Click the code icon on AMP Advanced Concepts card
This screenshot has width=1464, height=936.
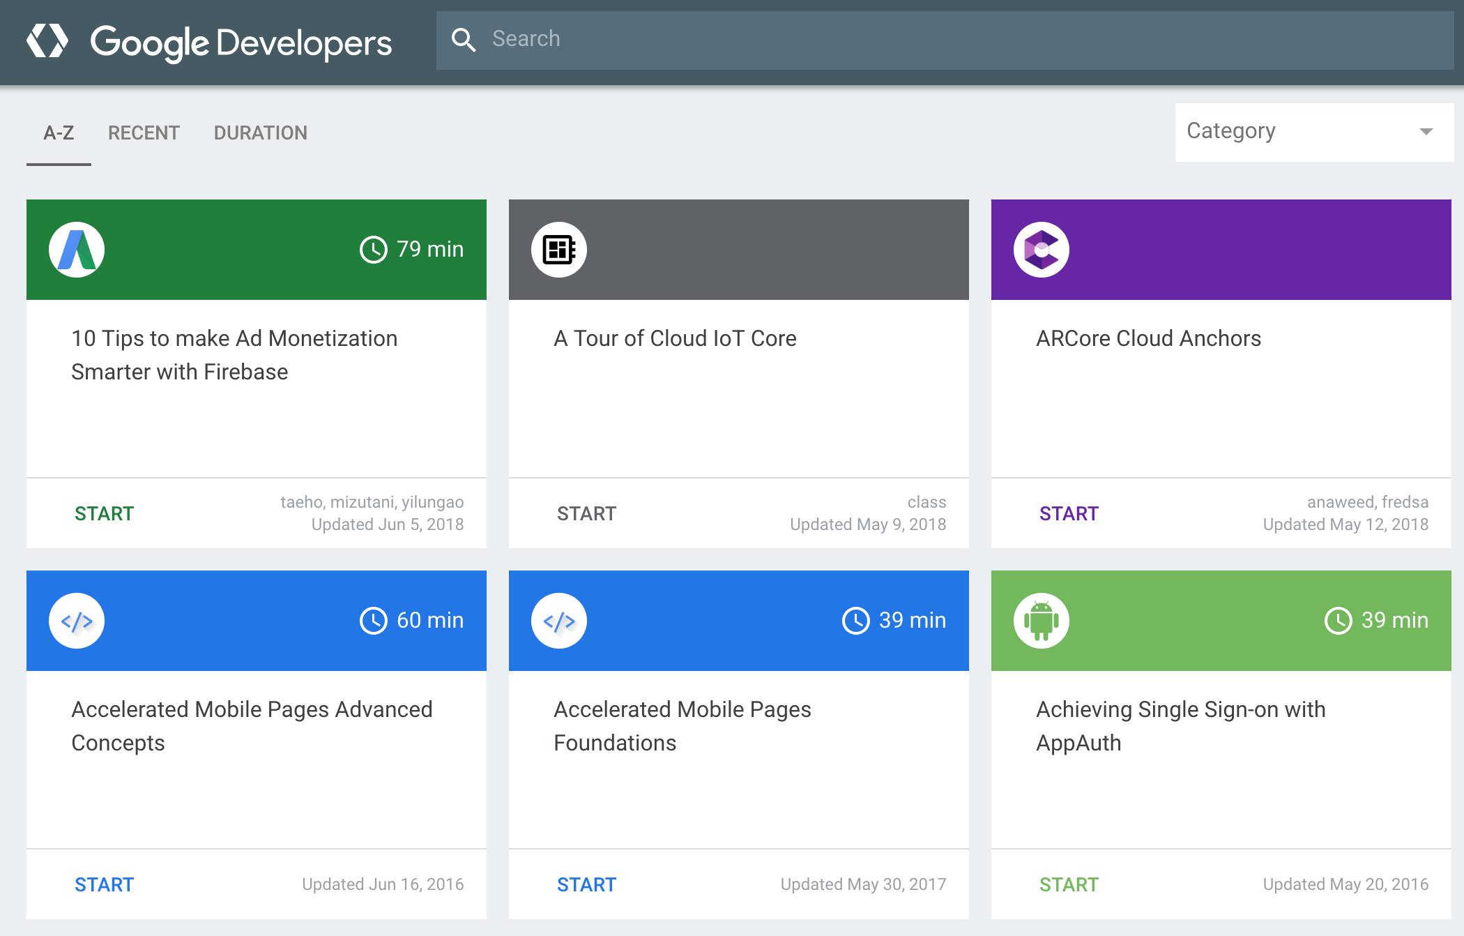(x=77, y=621)
